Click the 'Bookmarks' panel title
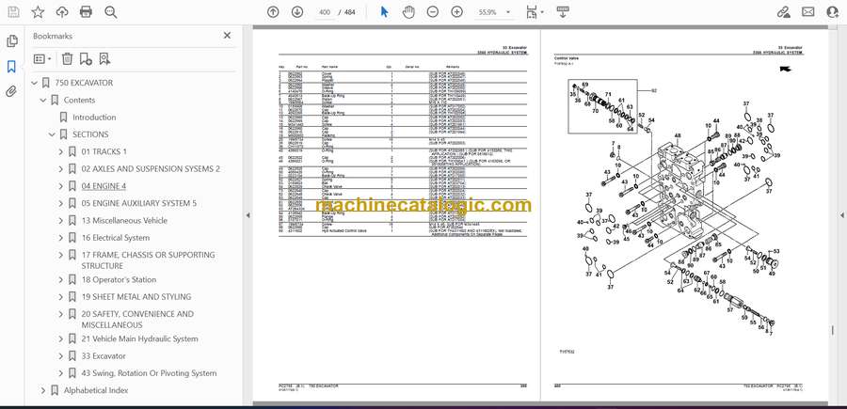 click(x=53, y=36)
